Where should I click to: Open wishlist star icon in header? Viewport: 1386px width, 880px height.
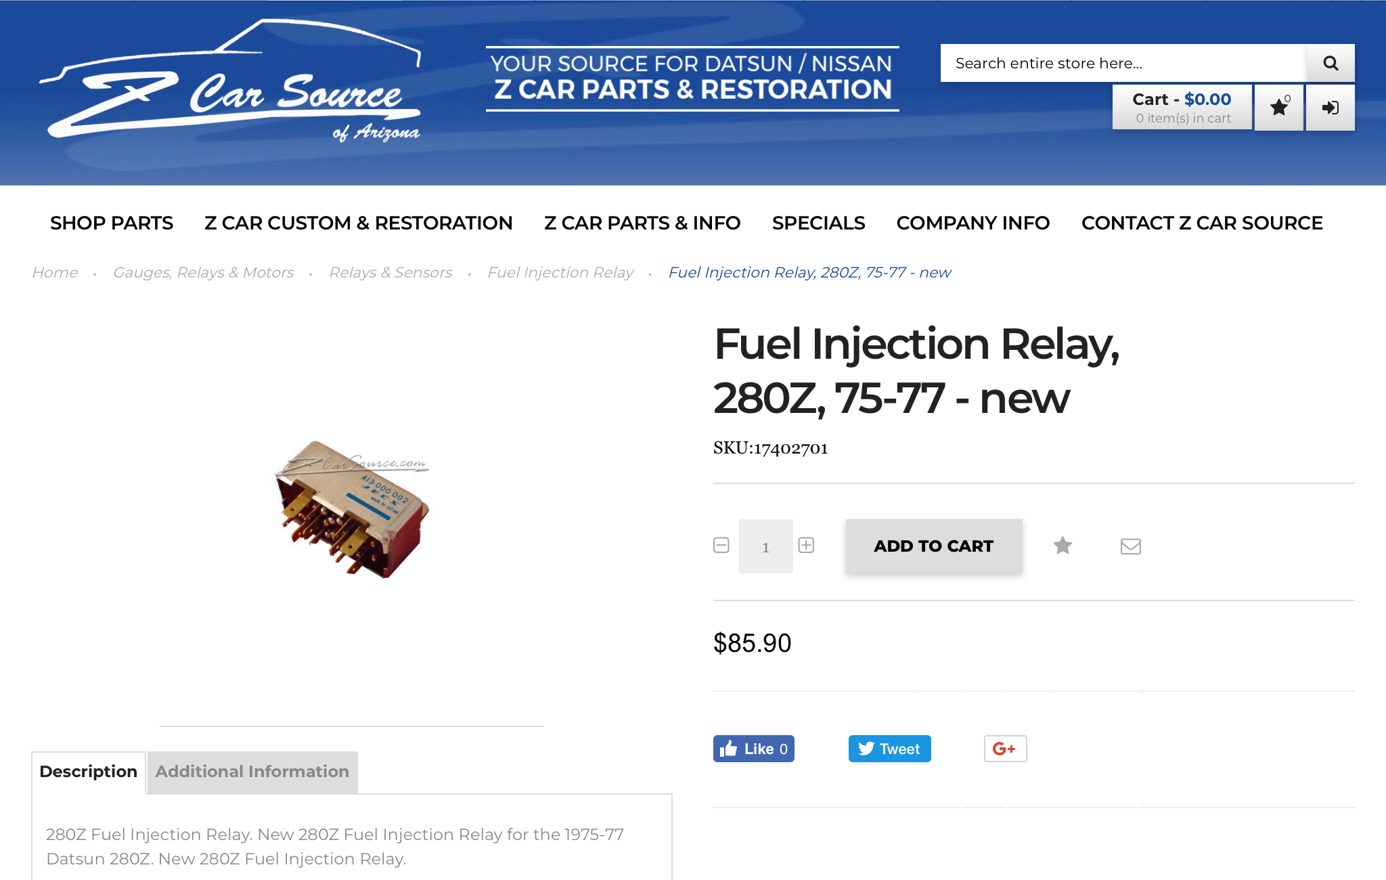click(x=1279, y=108)
